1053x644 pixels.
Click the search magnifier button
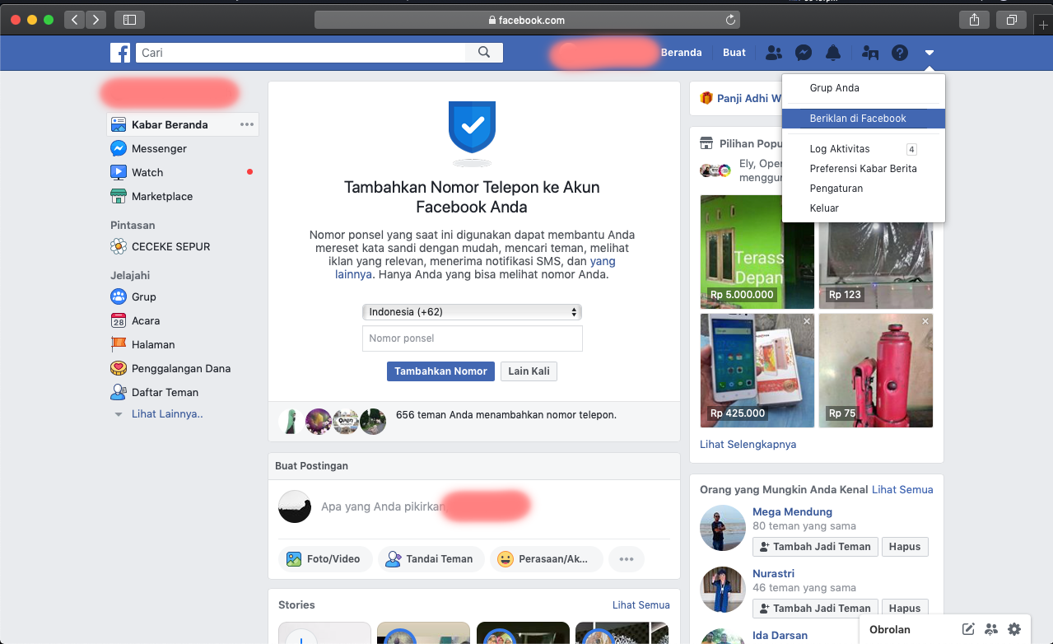(x=484, y=53)
